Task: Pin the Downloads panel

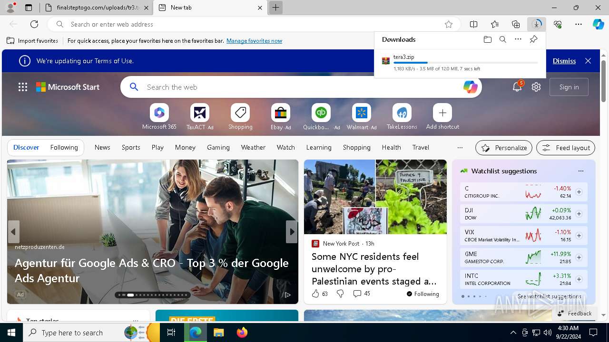Action: click(534, 39)
